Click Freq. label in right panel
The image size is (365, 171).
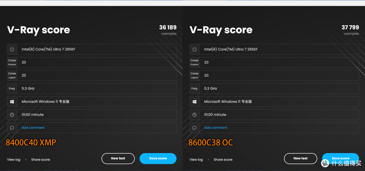pyautogui.click(x=194, y=89)
